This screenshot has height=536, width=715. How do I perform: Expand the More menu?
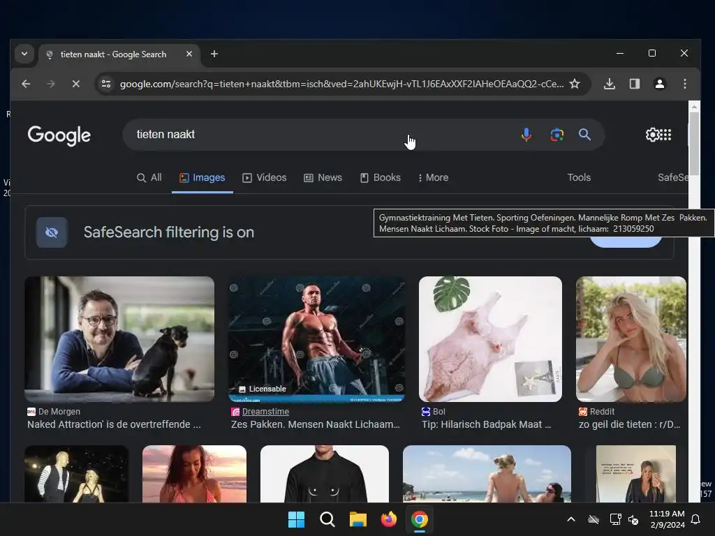[433, 178]
